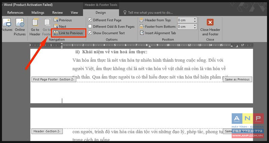The width and height of the screenshot is (269, 143).
Task: Uncheck Show Document Text
Action: 90,33
